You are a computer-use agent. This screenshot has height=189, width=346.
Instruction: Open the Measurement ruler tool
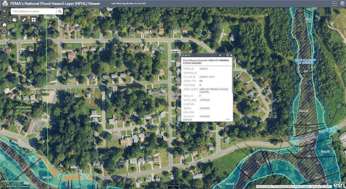[x=24, y=20]
